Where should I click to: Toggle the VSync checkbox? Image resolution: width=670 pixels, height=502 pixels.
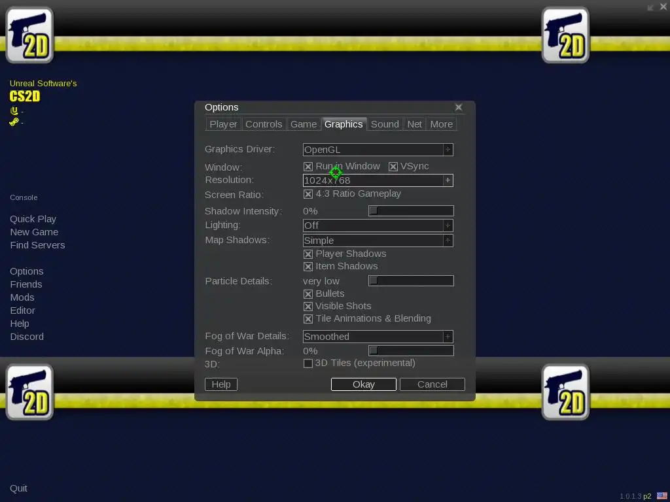point(393,167)
